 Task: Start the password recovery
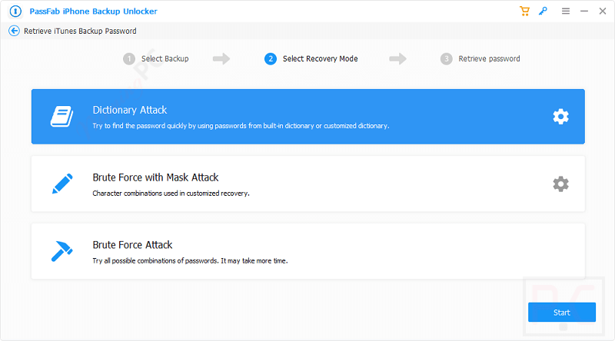click(562, 313)
